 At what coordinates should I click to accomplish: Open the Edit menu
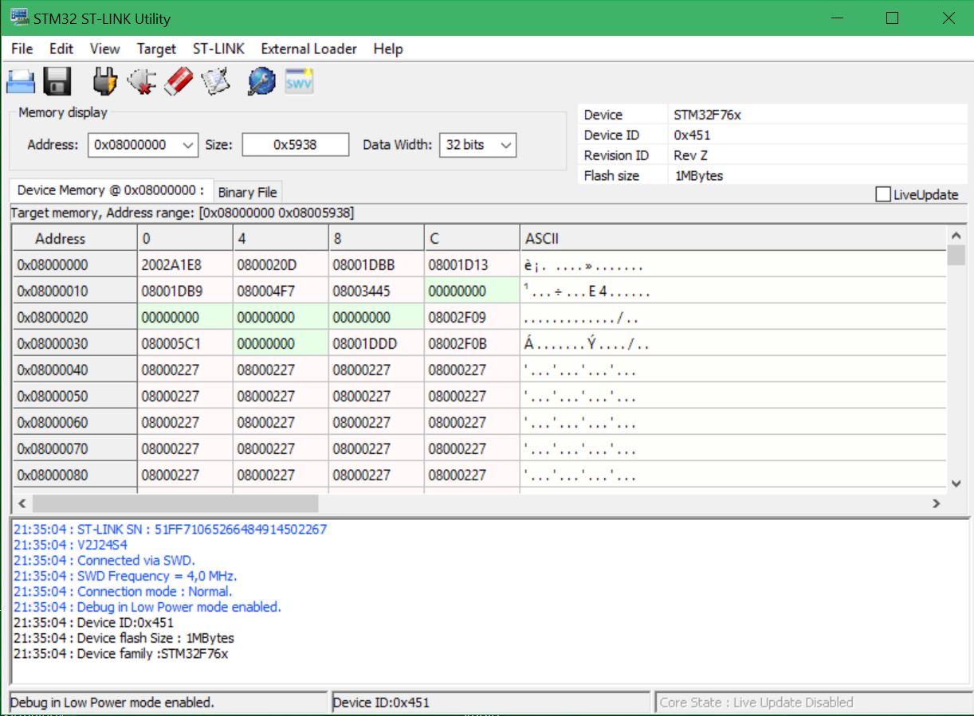61,49
